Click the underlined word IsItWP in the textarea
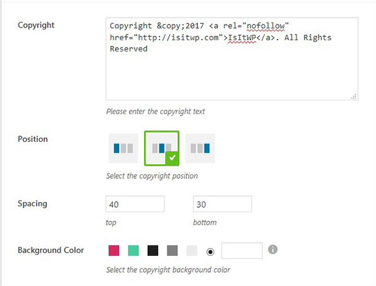 [x=242, y=38]
